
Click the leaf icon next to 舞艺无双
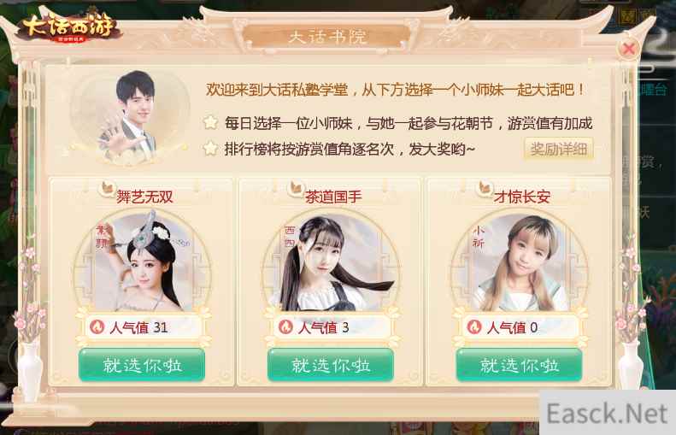coord(107,188)
